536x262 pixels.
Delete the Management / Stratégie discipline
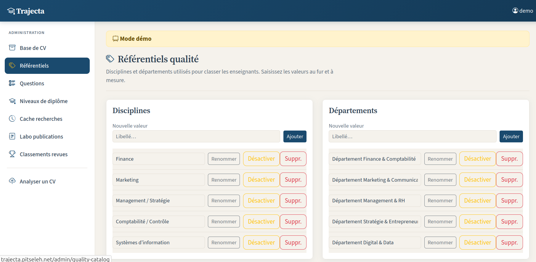[293, 201]
